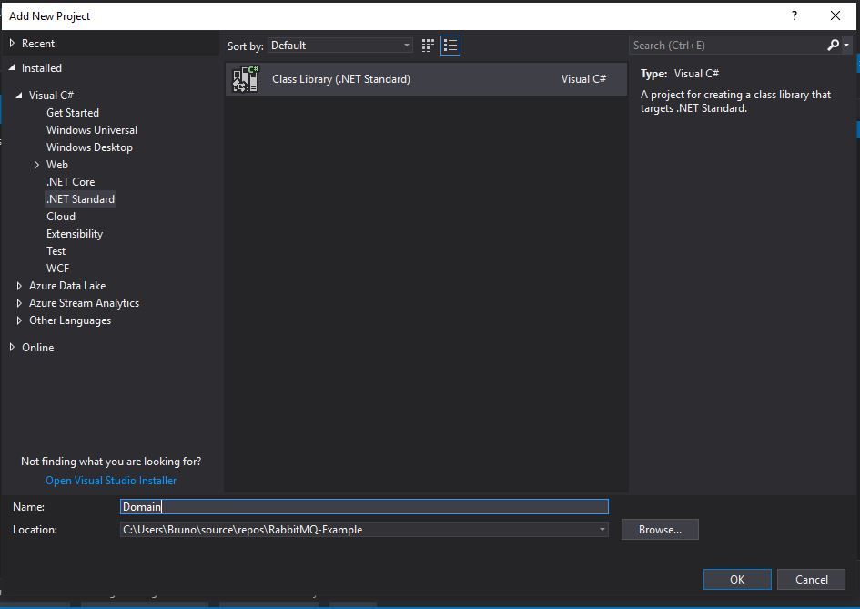
Task: Collapse the Installed node
Action: point(12,67)
